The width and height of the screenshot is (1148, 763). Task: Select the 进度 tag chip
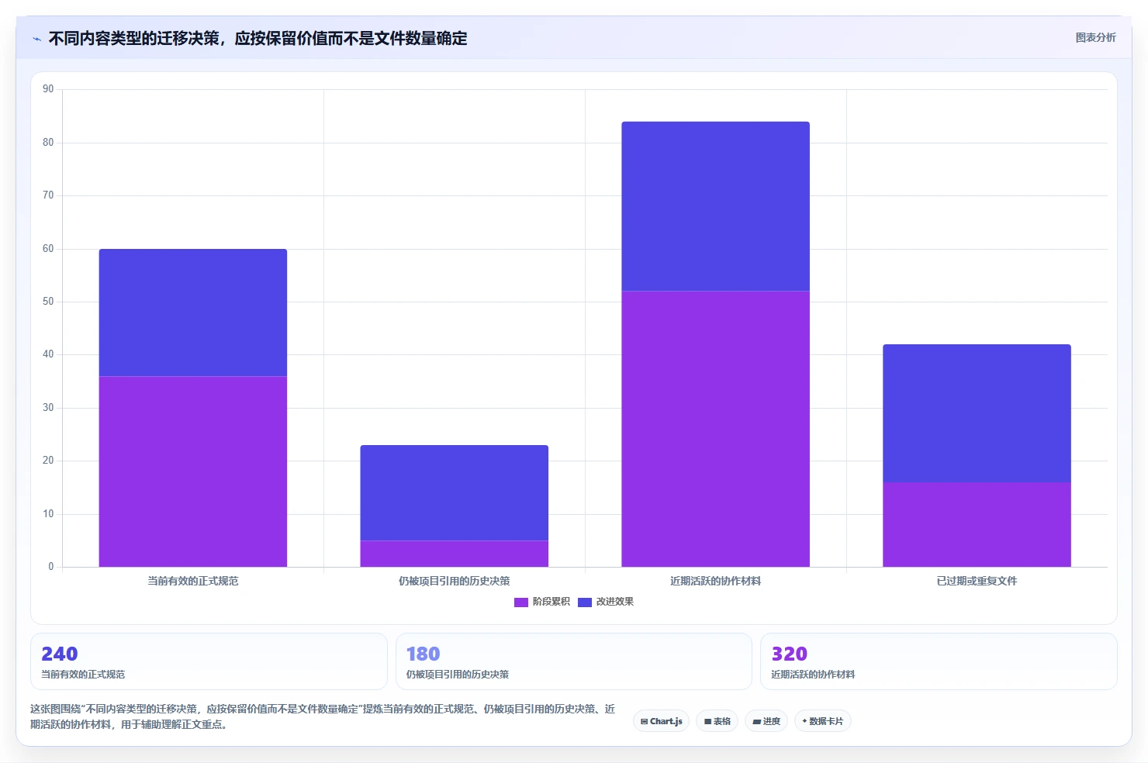(766, 721)
